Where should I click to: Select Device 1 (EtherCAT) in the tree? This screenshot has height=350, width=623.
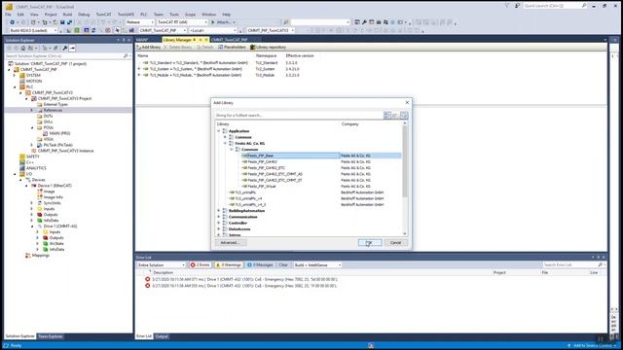coord(55,186)
